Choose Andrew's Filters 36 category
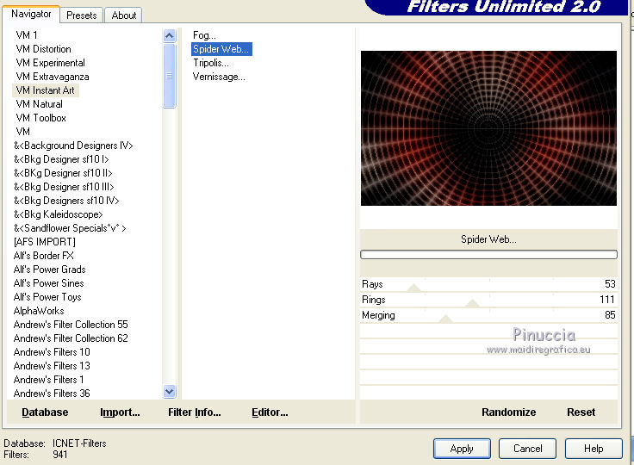This screenshot has width=634, height=465. [52, 393]
